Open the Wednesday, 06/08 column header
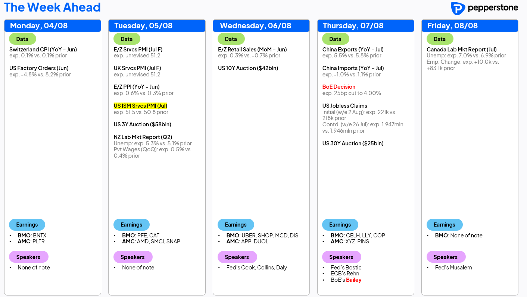This screenshot has height=297, width=527. click(x=261, y=26)
